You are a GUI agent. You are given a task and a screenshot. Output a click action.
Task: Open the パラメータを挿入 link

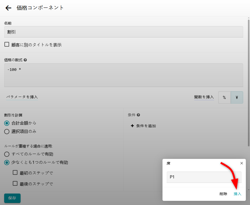pyautogui.click(x=22, y=97)
